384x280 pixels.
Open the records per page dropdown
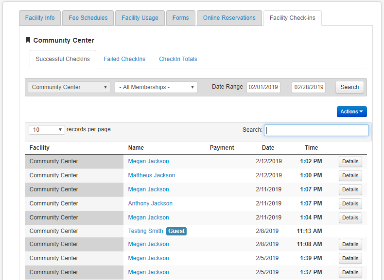[47, 130]
